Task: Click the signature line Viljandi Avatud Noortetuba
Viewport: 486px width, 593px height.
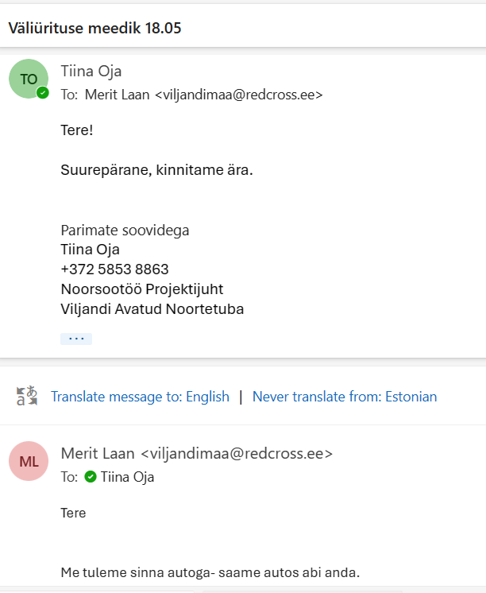Action: [152, 309]
